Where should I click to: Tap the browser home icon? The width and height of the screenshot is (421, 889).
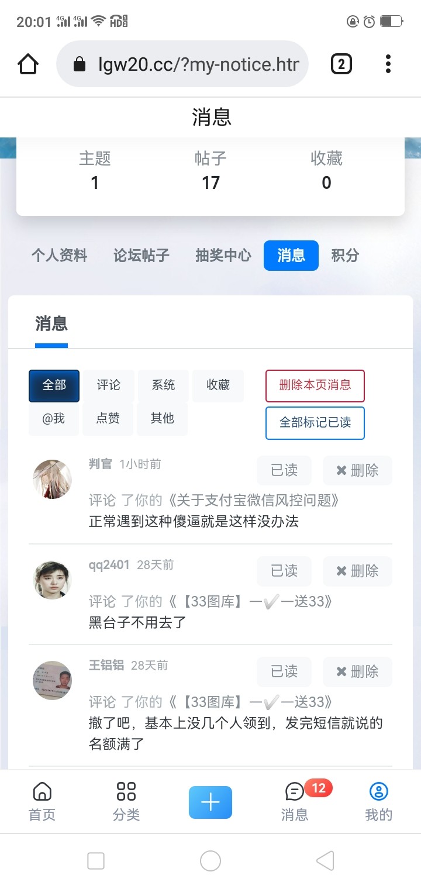point(28,64)
